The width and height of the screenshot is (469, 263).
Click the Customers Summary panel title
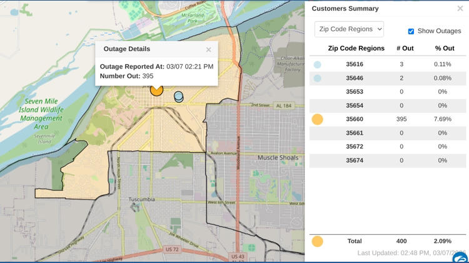click(345, 9)
